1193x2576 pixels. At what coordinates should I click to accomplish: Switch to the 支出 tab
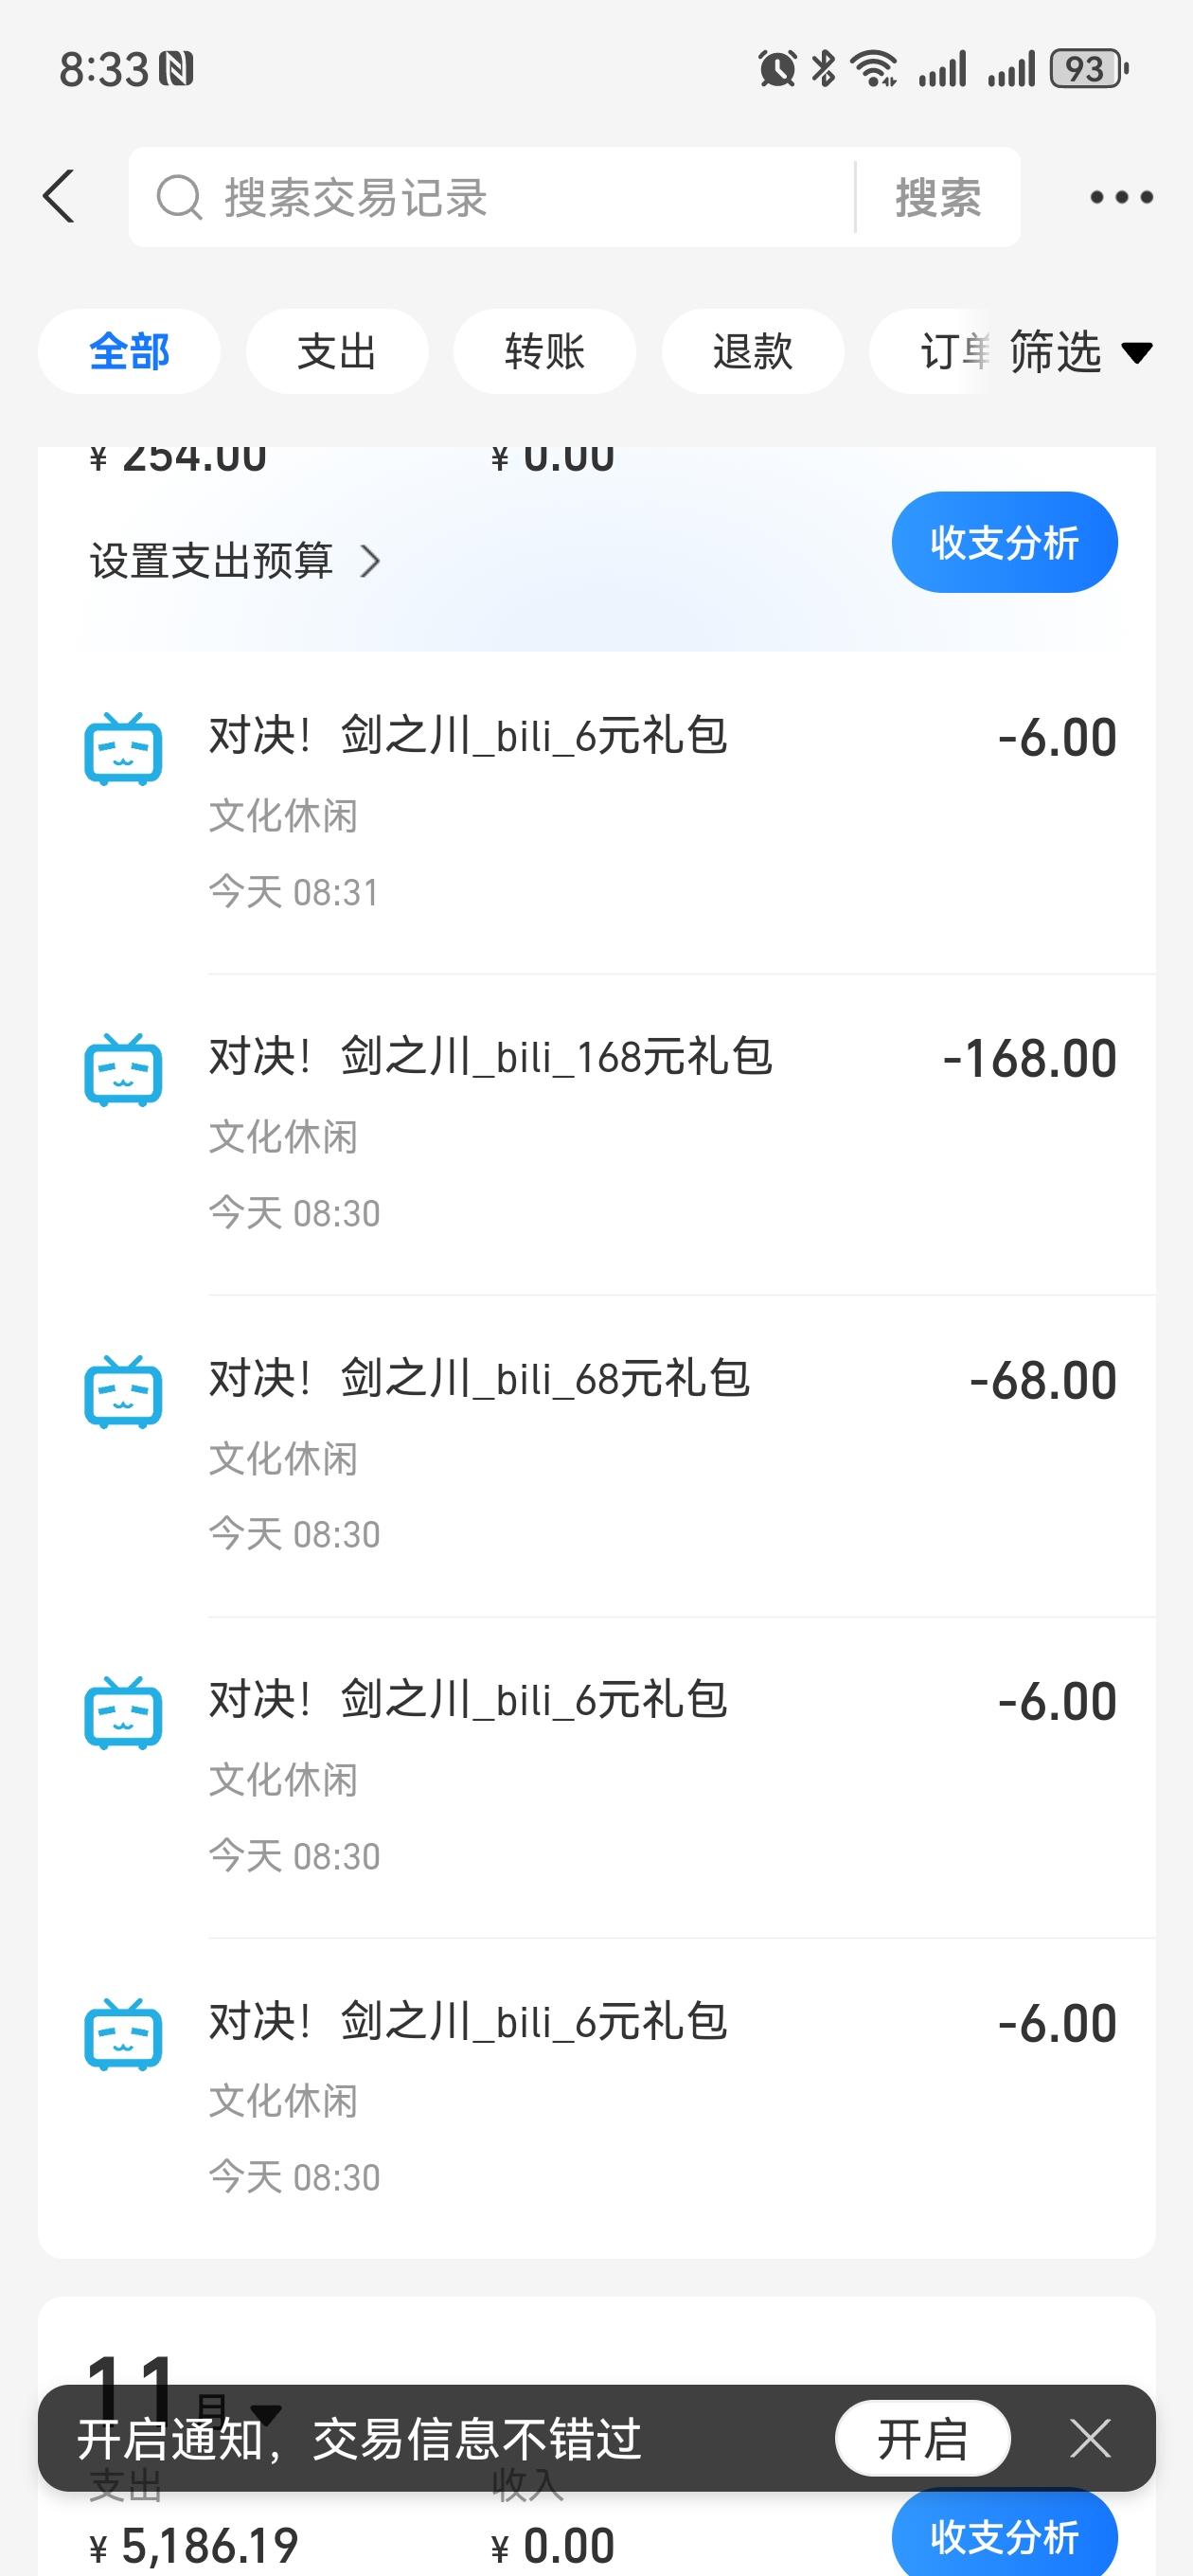337,352
